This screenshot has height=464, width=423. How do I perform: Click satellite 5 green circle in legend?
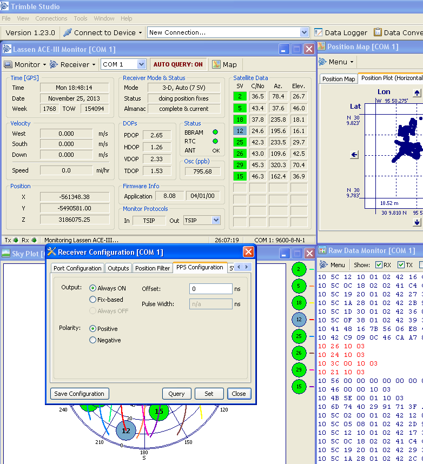pos(299,286)
